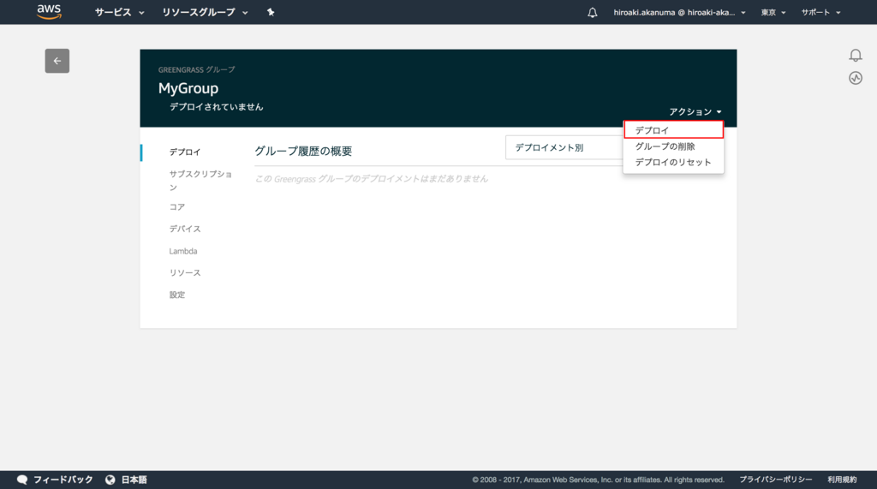Select the デバイス sidebar tab
The image size is (877, 489).
coord(185,229)
